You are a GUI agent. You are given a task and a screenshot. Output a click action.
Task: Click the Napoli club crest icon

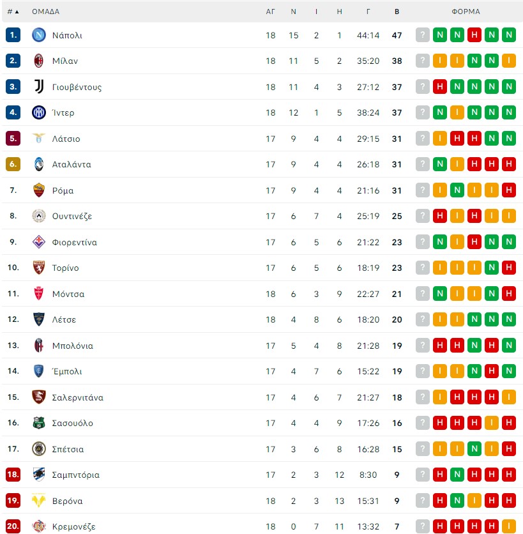[39, 34]
